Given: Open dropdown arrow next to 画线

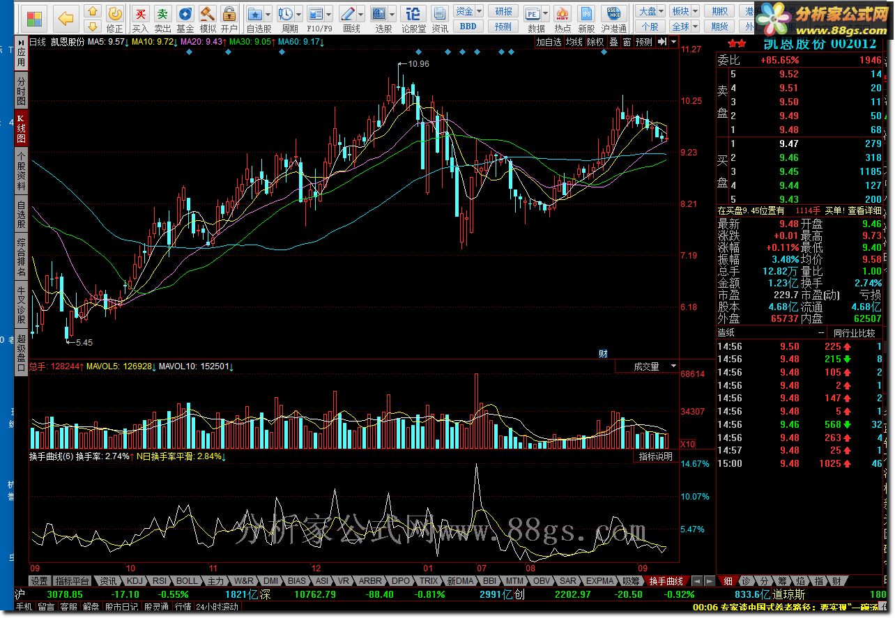Looking at the screenshot, I should [x=361, y=13].
